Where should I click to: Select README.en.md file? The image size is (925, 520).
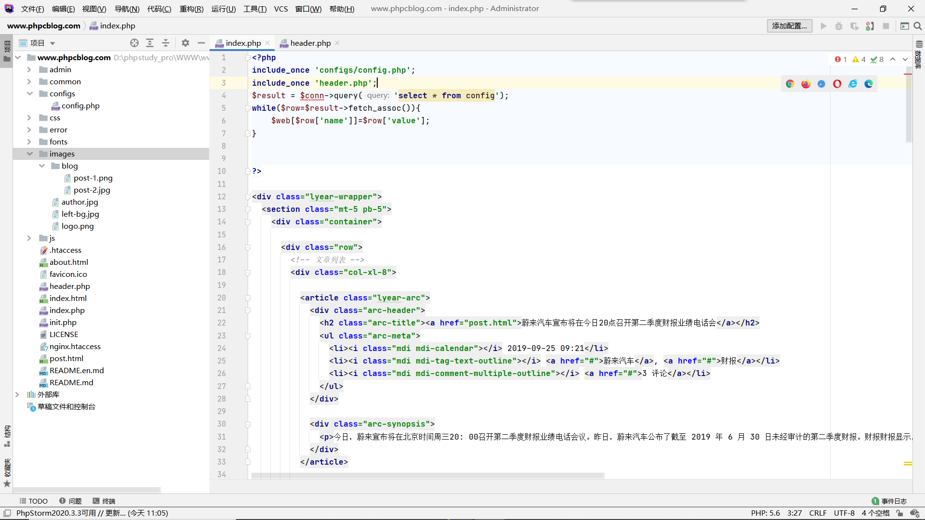(x=77, y=370)
